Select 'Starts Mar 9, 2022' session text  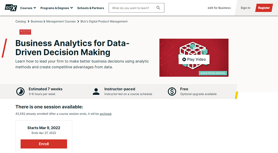tap(44, 128)
